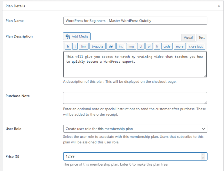224x171 pixels.
Task: Click the User Role label
Action: pyautogui.click(x=13, y=129)
